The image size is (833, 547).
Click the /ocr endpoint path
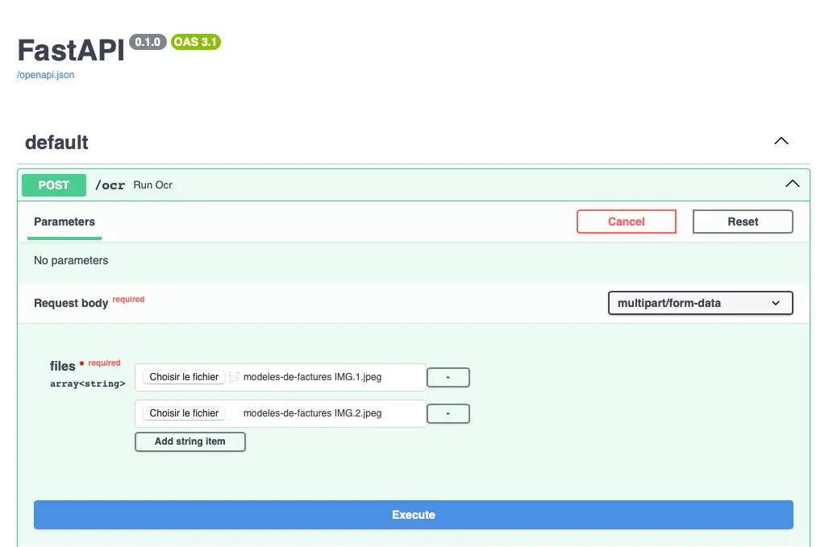pyautogui.click(x=110, y=185)
